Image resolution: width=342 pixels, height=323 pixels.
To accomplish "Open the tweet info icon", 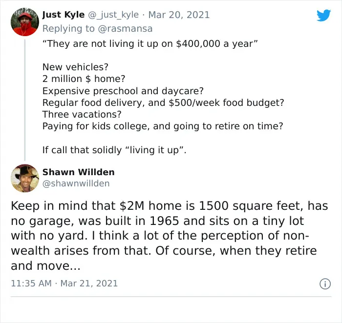I will [325, 284].
